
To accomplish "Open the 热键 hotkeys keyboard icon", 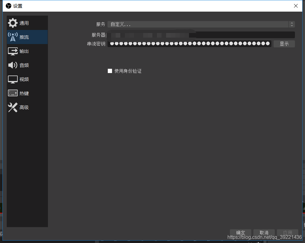I will [x=13, y=93].
